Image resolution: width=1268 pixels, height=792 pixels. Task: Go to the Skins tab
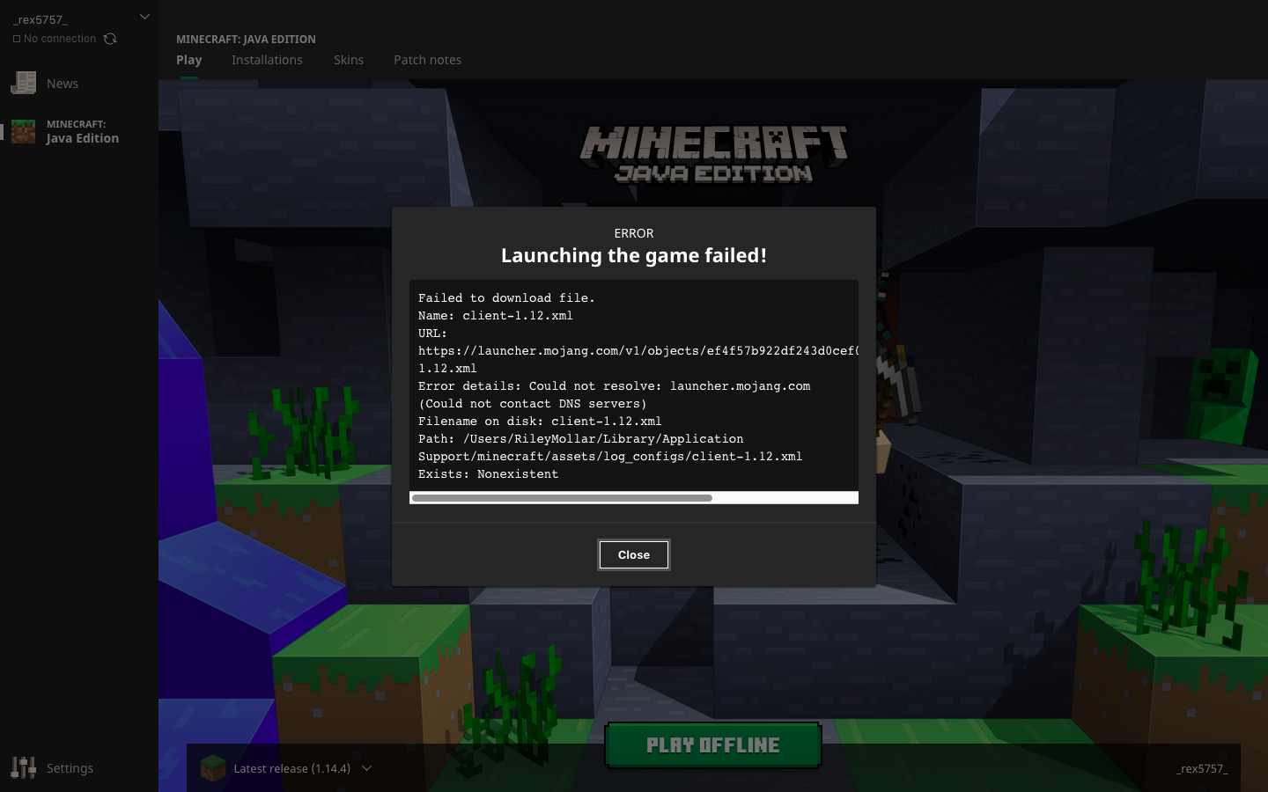point(349,60)
